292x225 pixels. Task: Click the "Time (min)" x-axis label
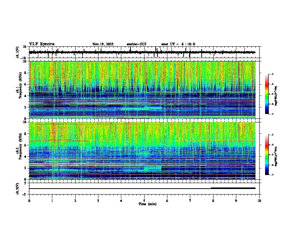147,204
